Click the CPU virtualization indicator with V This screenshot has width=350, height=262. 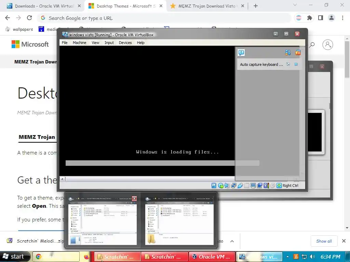point(266,185)
